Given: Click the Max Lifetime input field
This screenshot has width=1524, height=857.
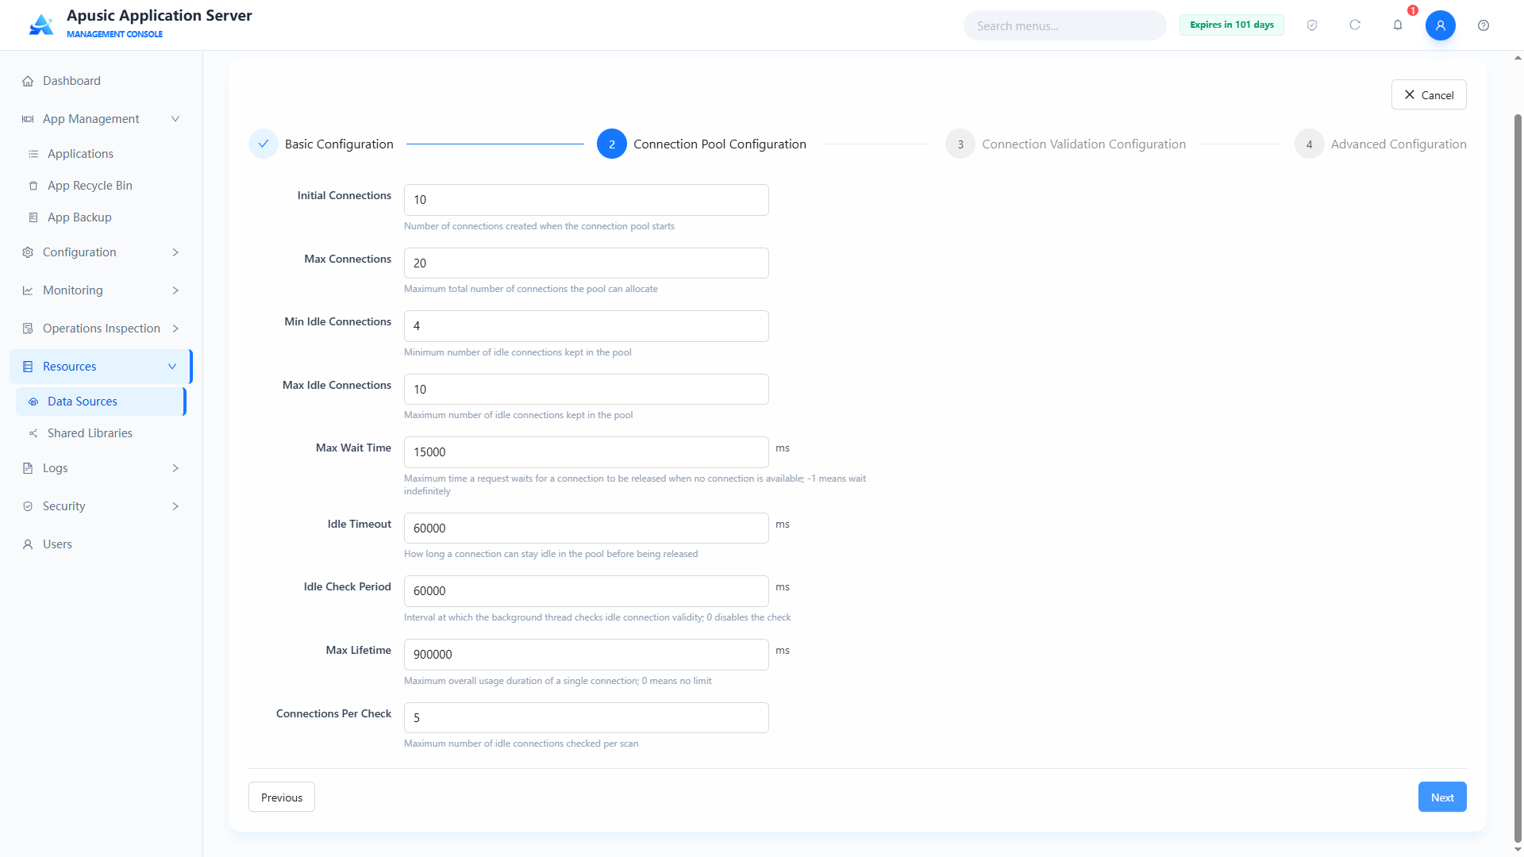Looking at the screenshot, I should click(587, 655).
